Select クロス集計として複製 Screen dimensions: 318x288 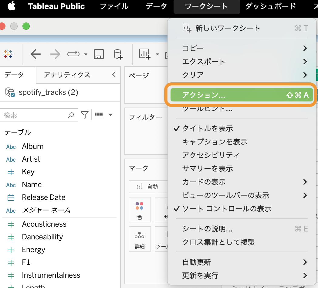242,242
